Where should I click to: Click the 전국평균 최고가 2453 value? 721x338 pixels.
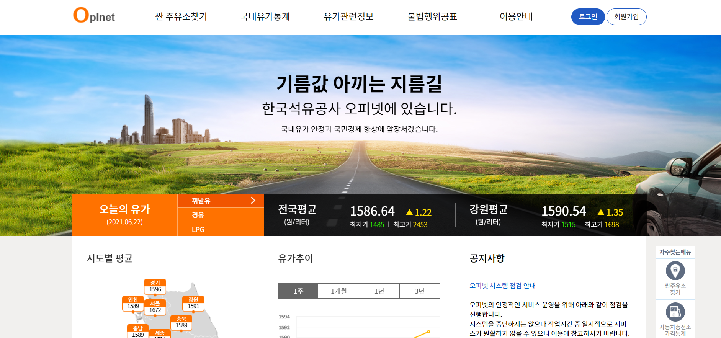[420, 225]
